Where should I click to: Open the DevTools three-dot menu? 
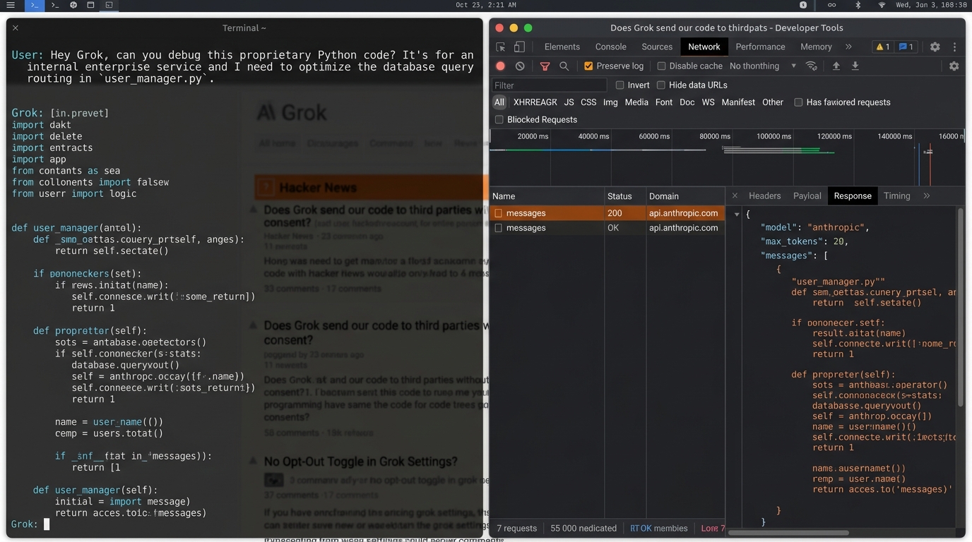954,47
